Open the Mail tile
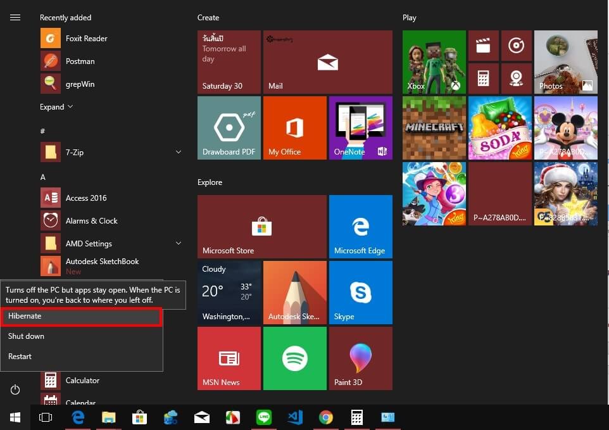 tap(328, 62)
